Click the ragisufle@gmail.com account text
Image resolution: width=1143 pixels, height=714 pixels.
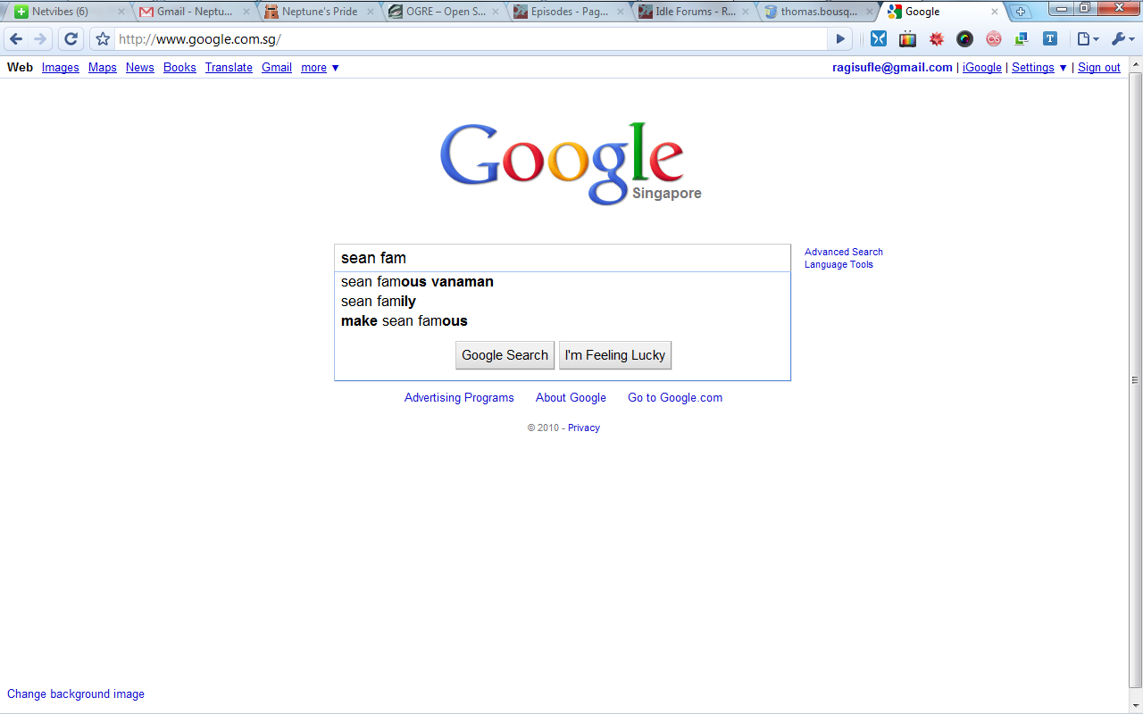[892, 68]
